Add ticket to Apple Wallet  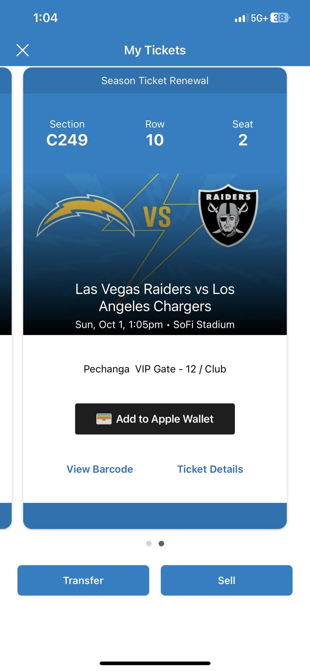(155, 419)
